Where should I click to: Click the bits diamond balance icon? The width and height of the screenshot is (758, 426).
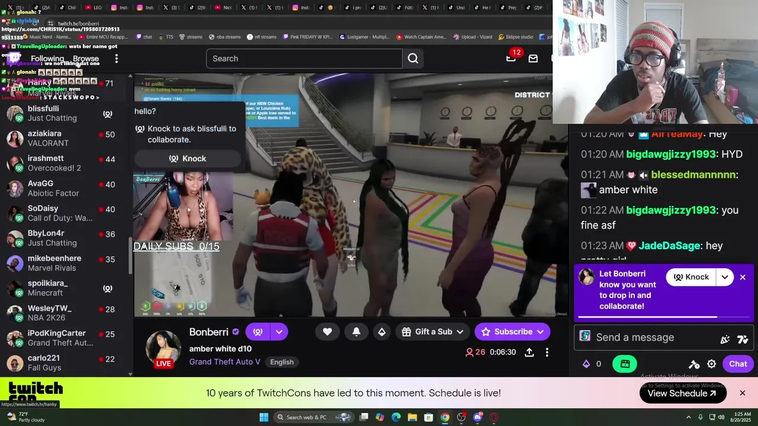pyautogui.click(x=587, y=364)
